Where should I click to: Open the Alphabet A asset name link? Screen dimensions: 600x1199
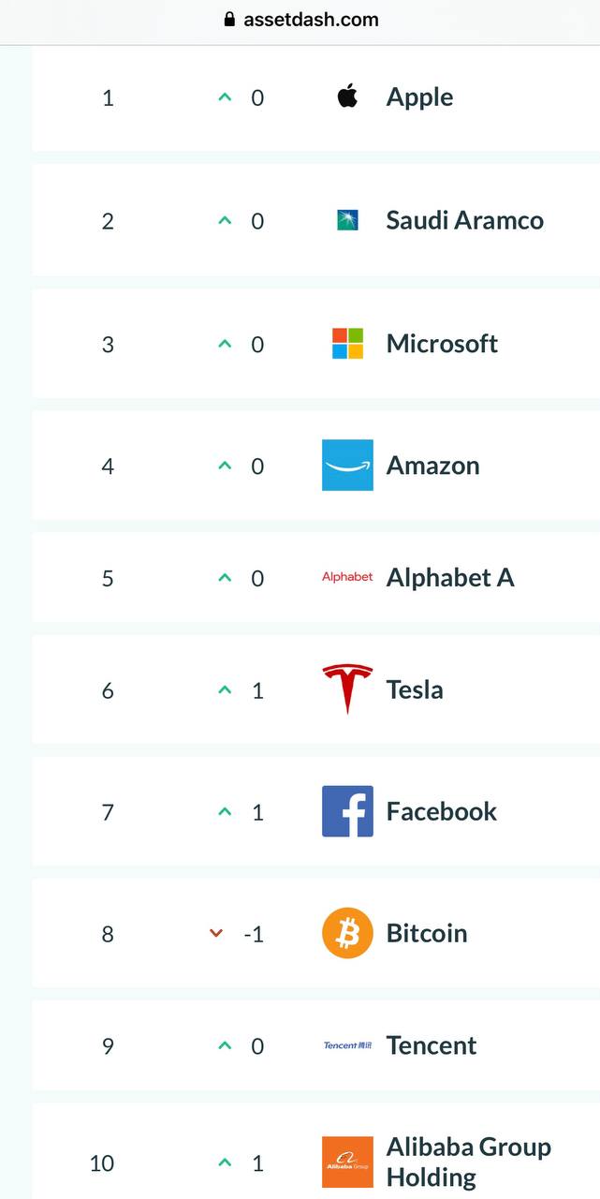[x=450, y=578]
